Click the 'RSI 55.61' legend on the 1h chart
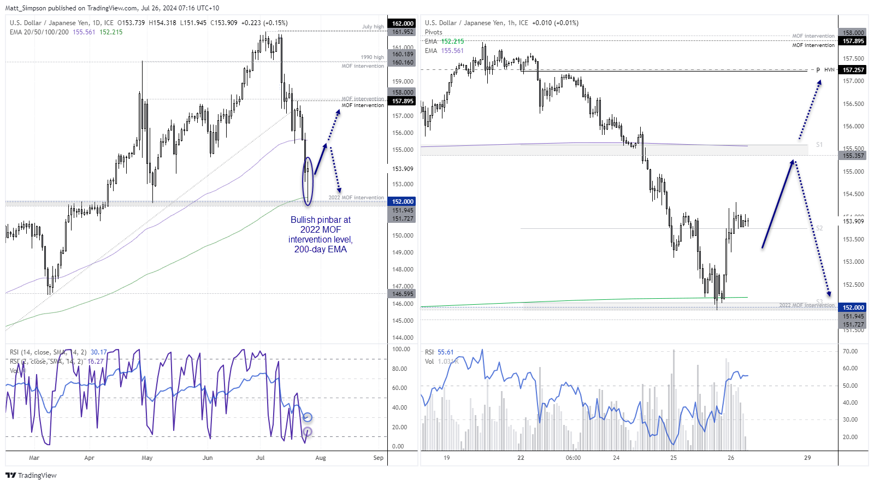 pyautogui.click(x=439, y=352)
